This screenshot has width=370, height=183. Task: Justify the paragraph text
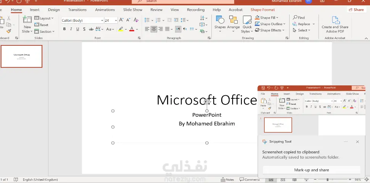tap(167, 29)
